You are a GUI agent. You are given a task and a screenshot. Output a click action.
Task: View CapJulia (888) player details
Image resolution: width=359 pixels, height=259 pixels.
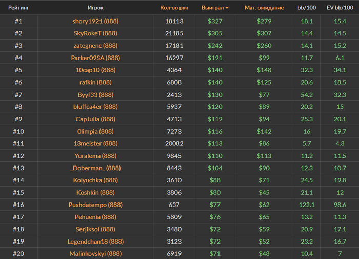pos(95,119)
